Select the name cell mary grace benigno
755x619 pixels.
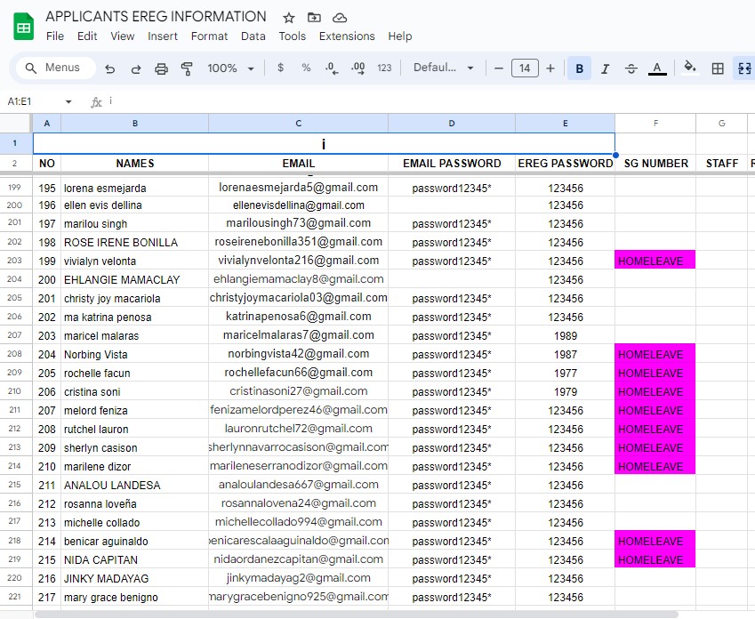click(135, 597)
